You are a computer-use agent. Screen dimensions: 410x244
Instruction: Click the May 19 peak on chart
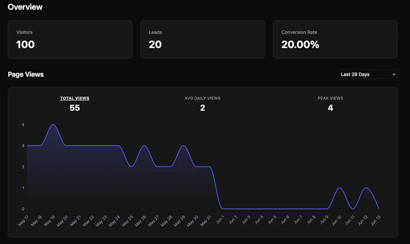(53, 125)
